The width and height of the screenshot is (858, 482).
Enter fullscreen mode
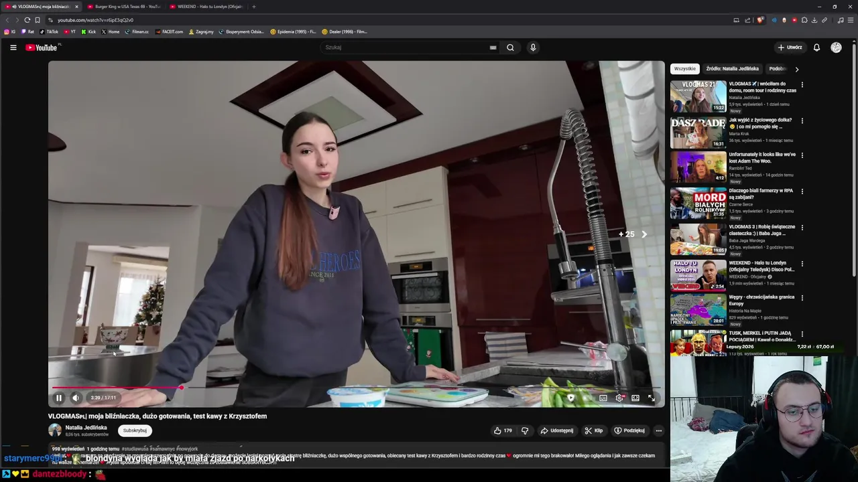coord(651,398)
